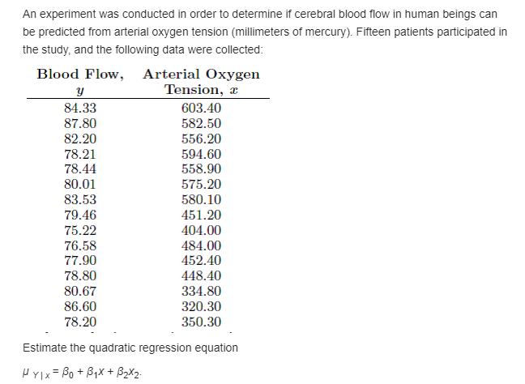Click blood flow value 83.53
The width and height of the screenshot is (525, 384).
point(80,199)
